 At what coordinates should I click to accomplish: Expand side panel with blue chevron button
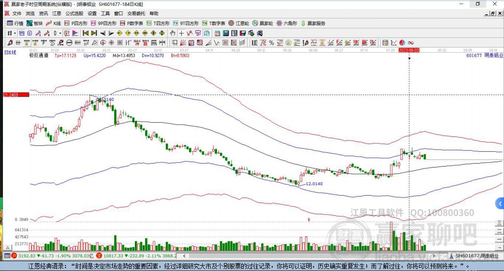tap(500, 203)
